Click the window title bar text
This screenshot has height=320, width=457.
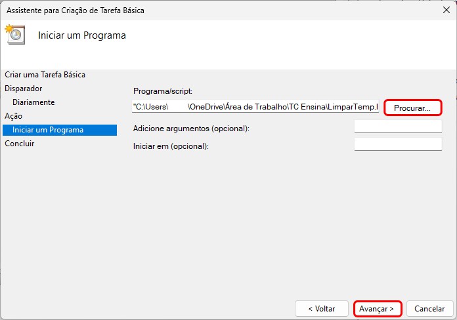pos(76,10)
